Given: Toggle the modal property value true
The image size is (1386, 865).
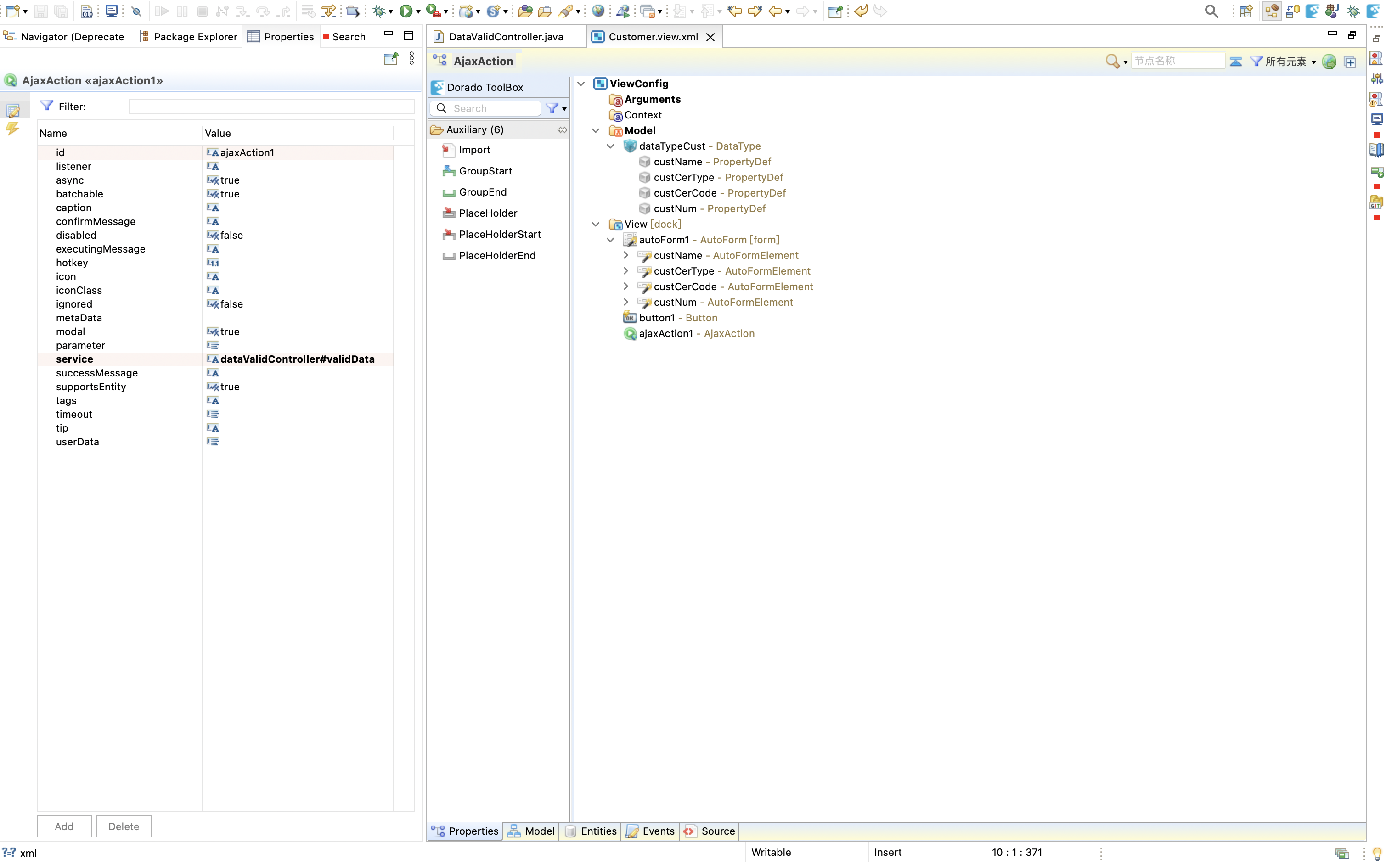Looking at the screenshot, I should (230, 332).
